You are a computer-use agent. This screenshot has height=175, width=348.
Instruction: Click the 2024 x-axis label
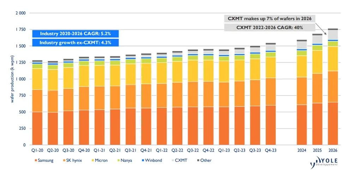coord(302,150)
